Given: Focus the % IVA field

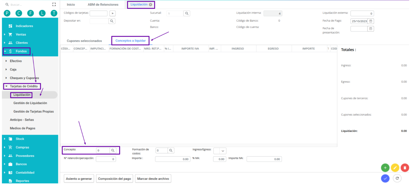Looking at the screenshot, I should [x=220, y=159].
